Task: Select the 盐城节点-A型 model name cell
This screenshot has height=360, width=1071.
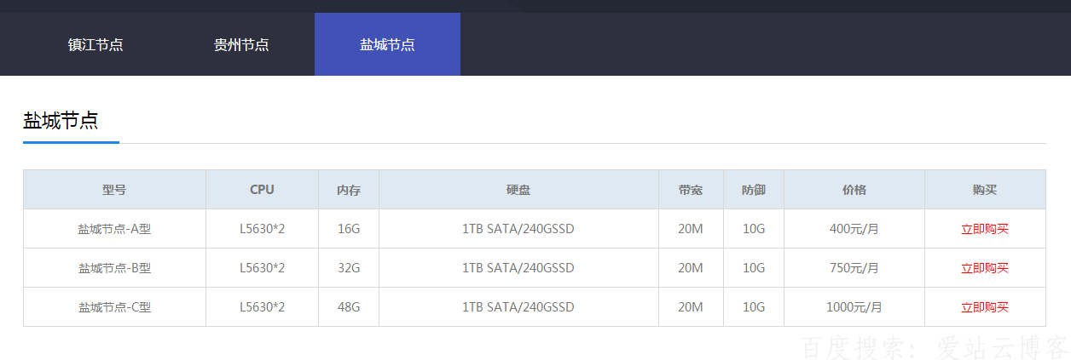Action: coord(114,229)
